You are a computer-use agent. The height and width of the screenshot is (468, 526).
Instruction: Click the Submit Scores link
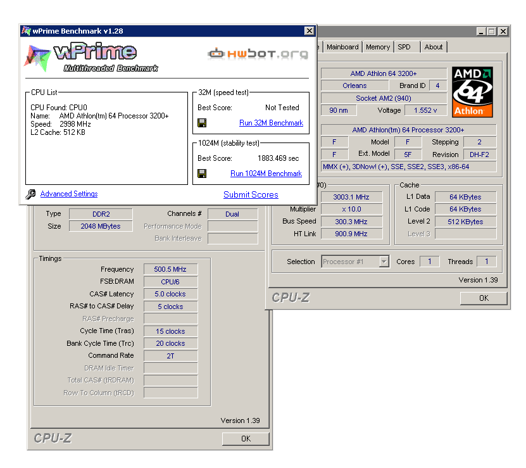click(x=251, y=194)
